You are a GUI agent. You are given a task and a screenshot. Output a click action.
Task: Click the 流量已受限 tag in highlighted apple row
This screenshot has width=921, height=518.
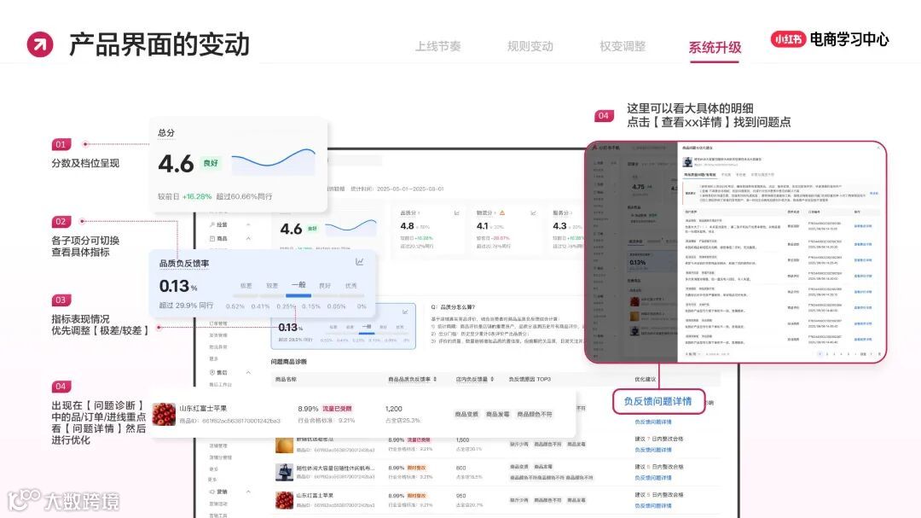[x=337, y=409]
